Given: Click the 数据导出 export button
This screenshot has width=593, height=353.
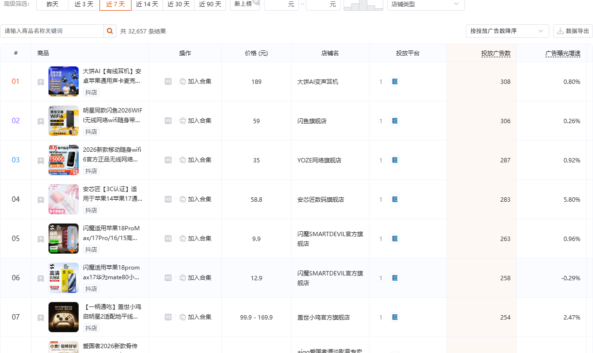Looking at the screenshot, I should coord(573,31).
